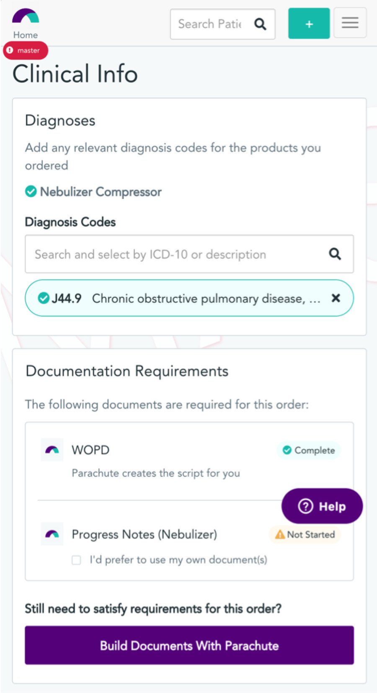The height and width of the screenshot is (693, 377).
Task: Enable 'I'd prefer to use my own documents' checkbox
Action: point(76,560)
